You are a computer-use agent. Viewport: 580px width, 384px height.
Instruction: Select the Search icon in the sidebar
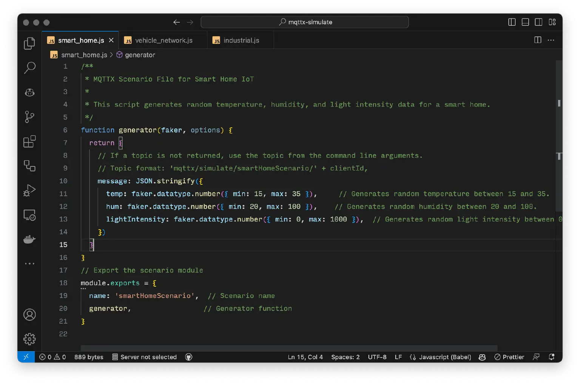[29, 68]
